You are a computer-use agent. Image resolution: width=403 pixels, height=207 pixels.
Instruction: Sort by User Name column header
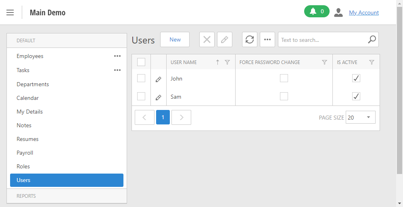184,62
